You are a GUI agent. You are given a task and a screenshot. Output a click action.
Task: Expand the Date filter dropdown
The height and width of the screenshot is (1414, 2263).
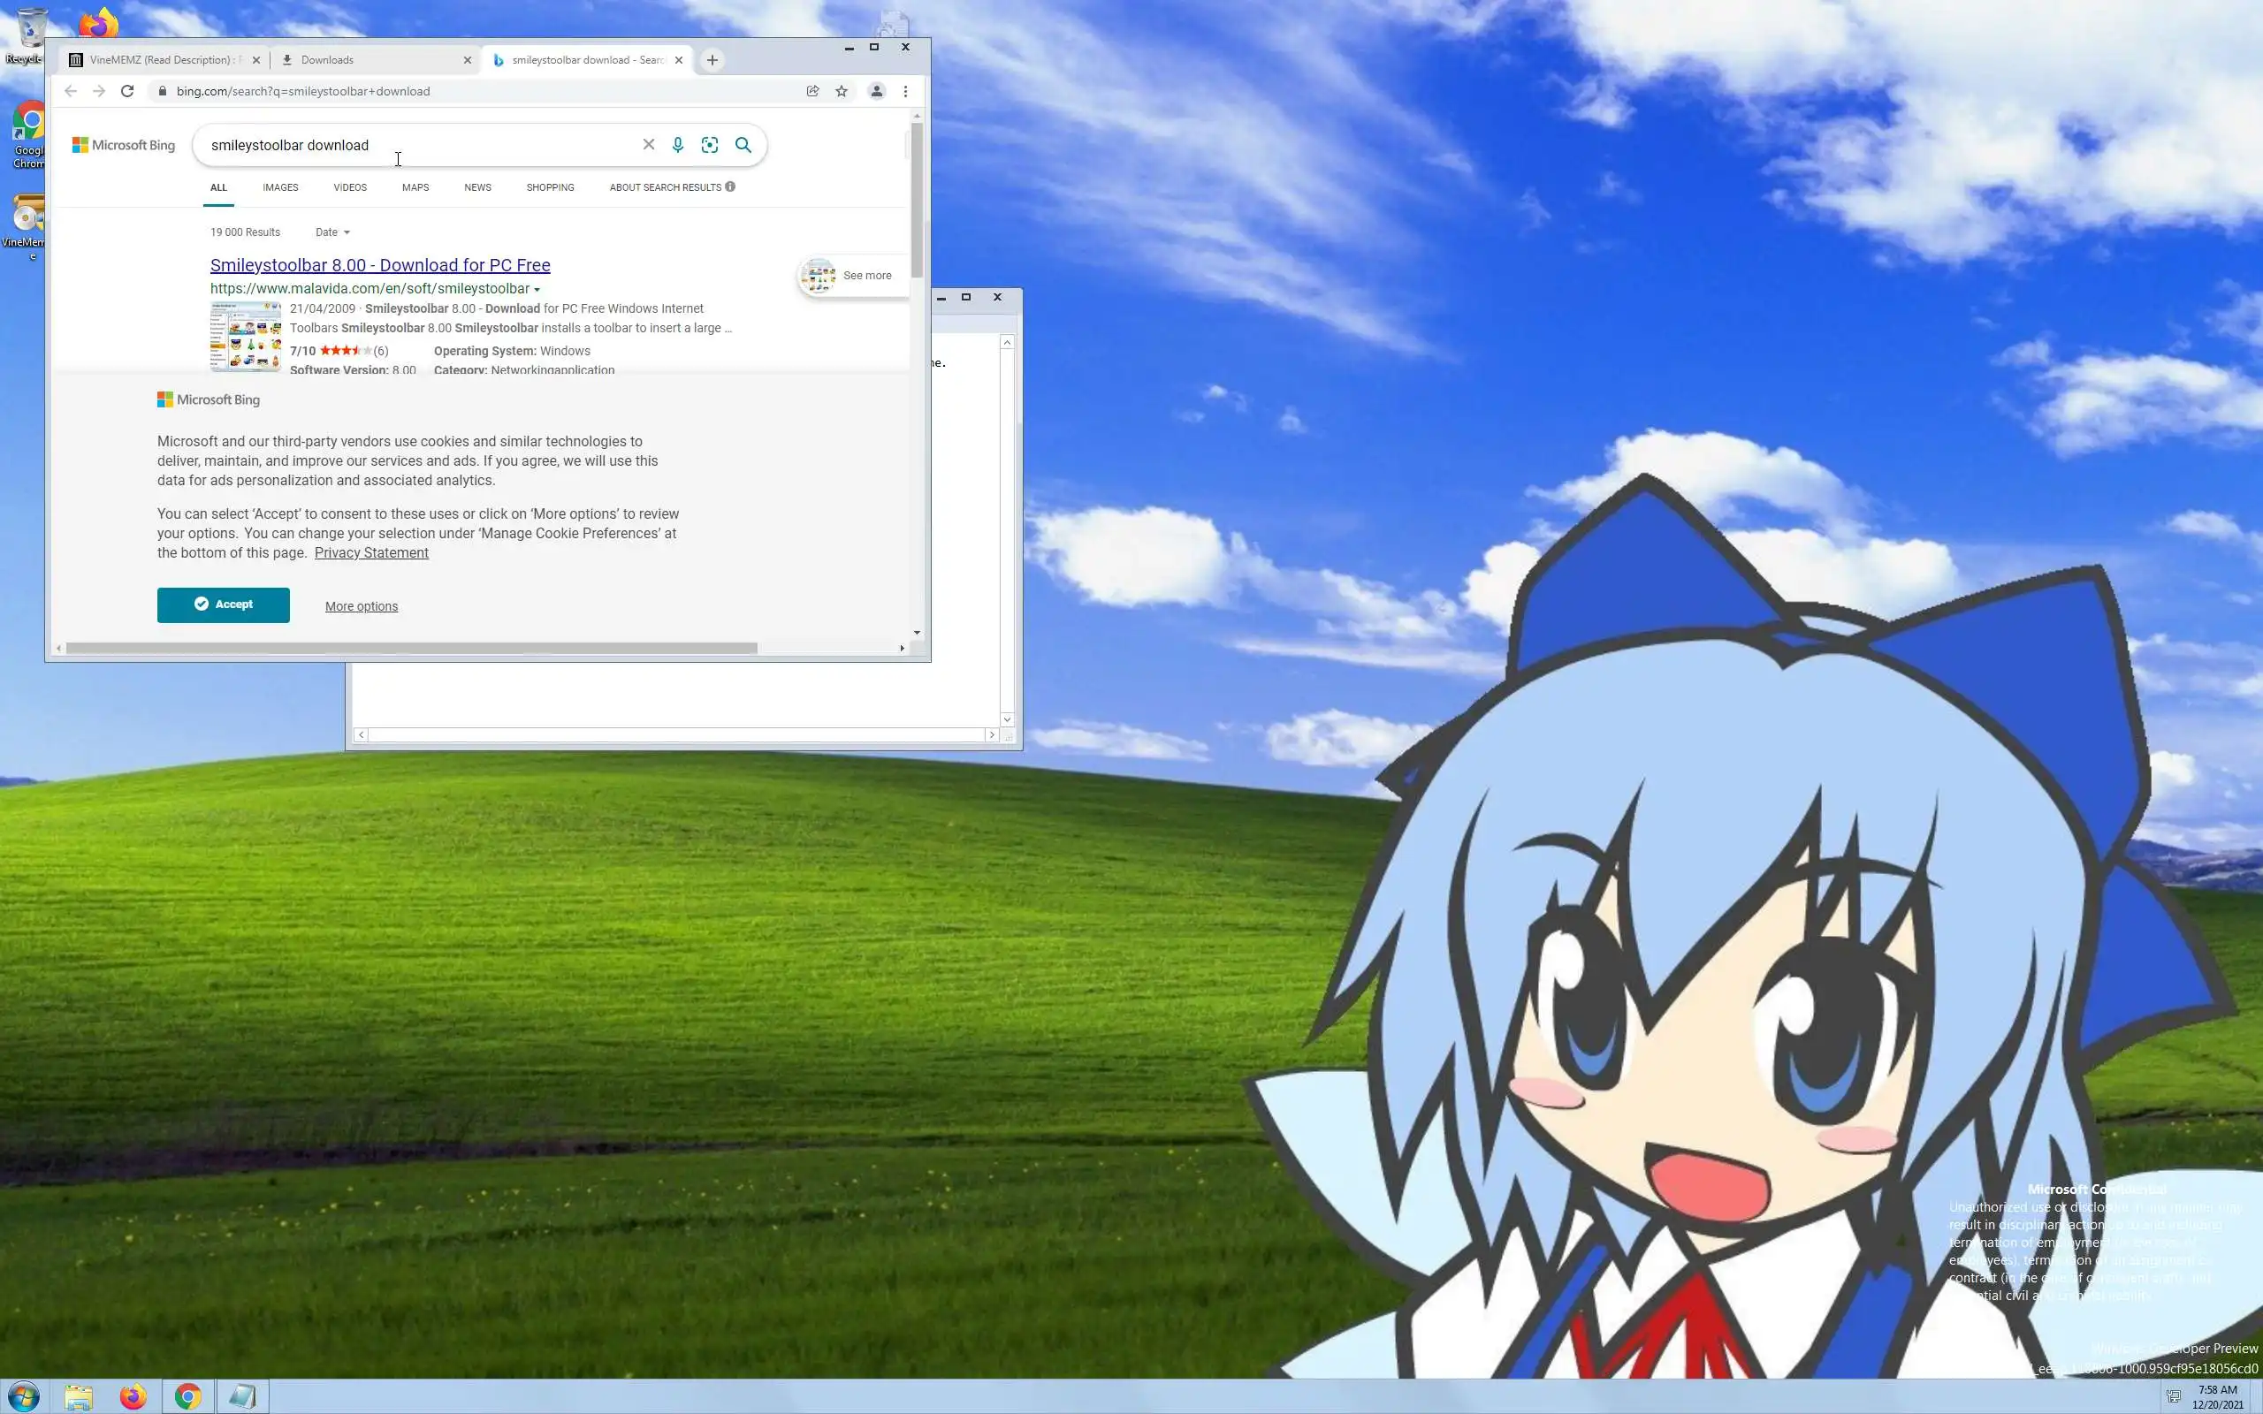[333, 232]
